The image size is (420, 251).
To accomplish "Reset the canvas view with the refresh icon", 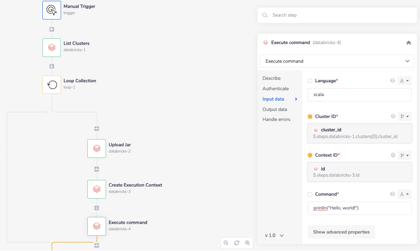I will tap(236, 243).
